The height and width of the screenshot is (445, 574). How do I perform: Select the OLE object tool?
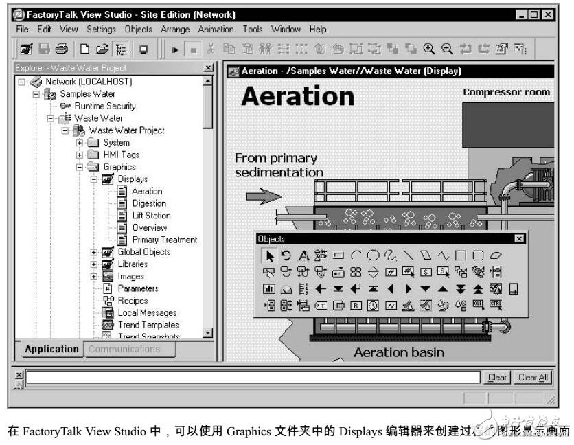pyautogui.click(x=477, y=304)
